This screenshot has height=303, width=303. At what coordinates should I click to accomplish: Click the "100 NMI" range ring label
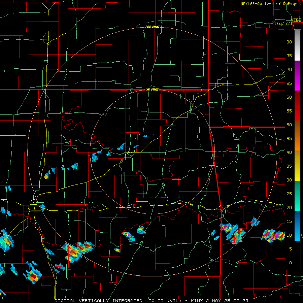coord(152,27)
